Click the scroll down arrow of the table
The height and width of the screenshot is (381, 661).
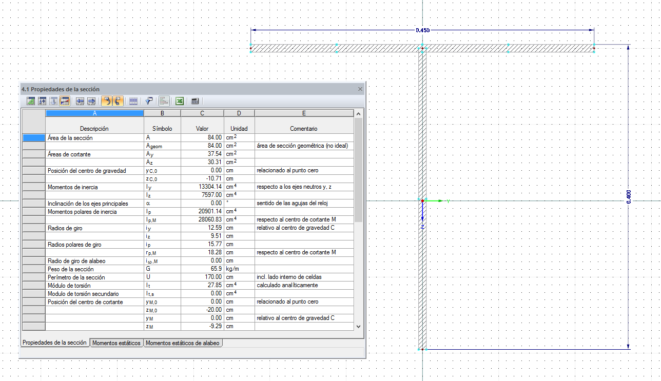358,327
